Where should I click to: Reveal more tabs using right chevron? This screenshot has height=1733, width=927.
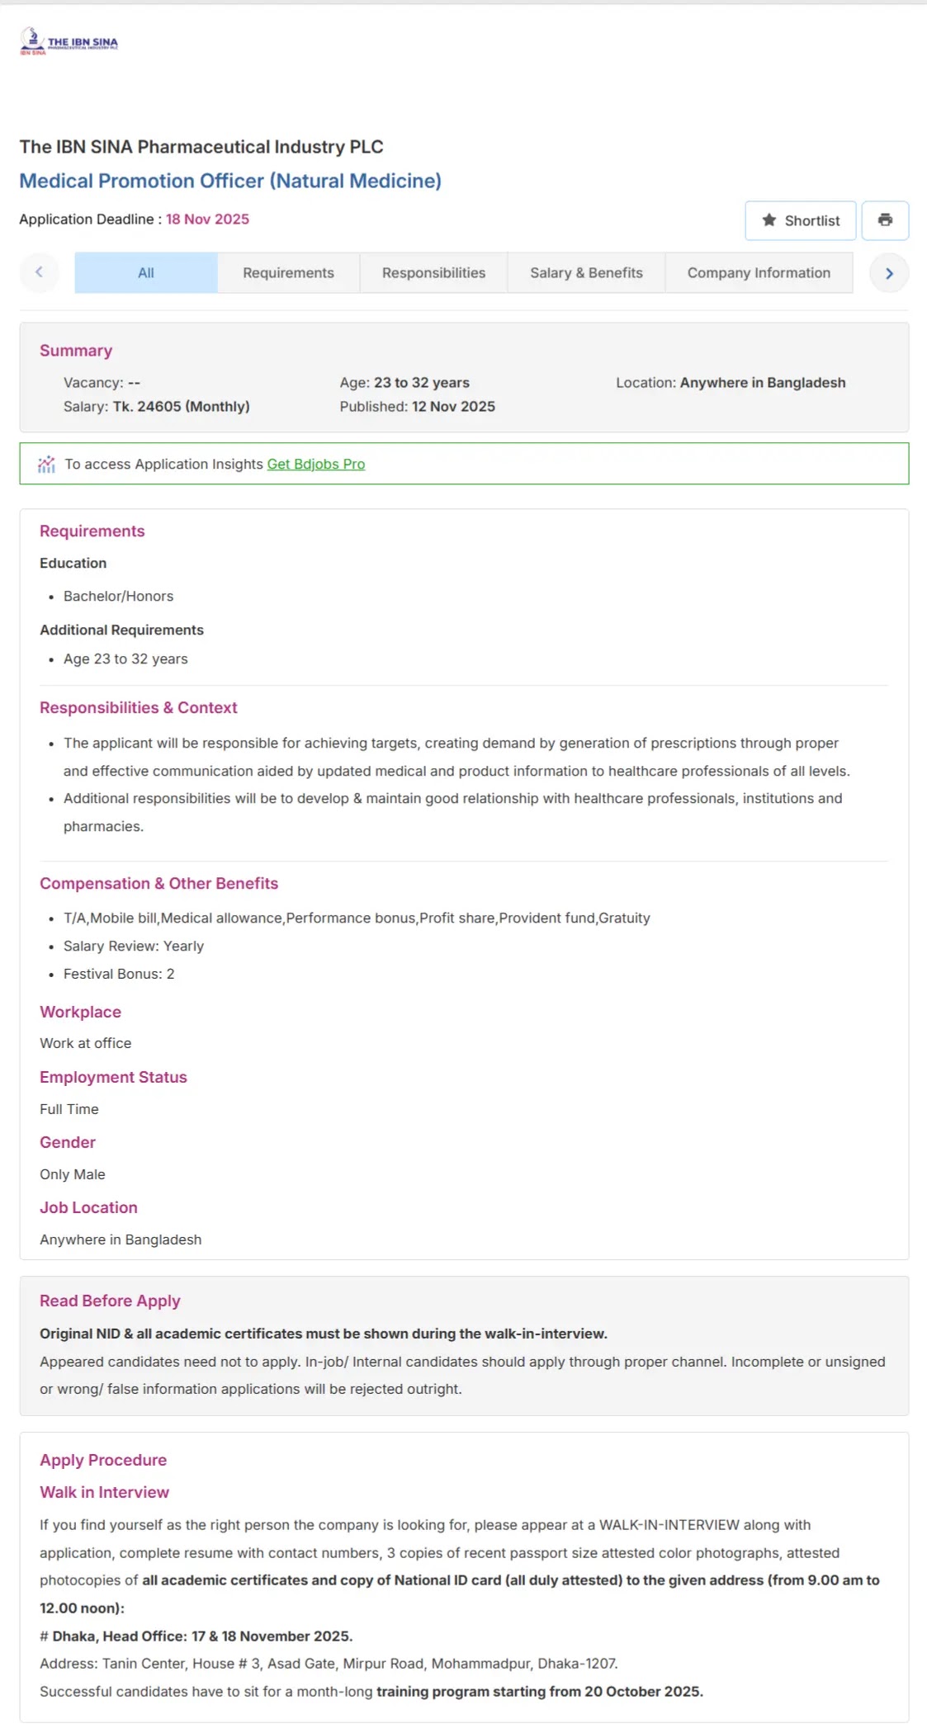[889, 273]
